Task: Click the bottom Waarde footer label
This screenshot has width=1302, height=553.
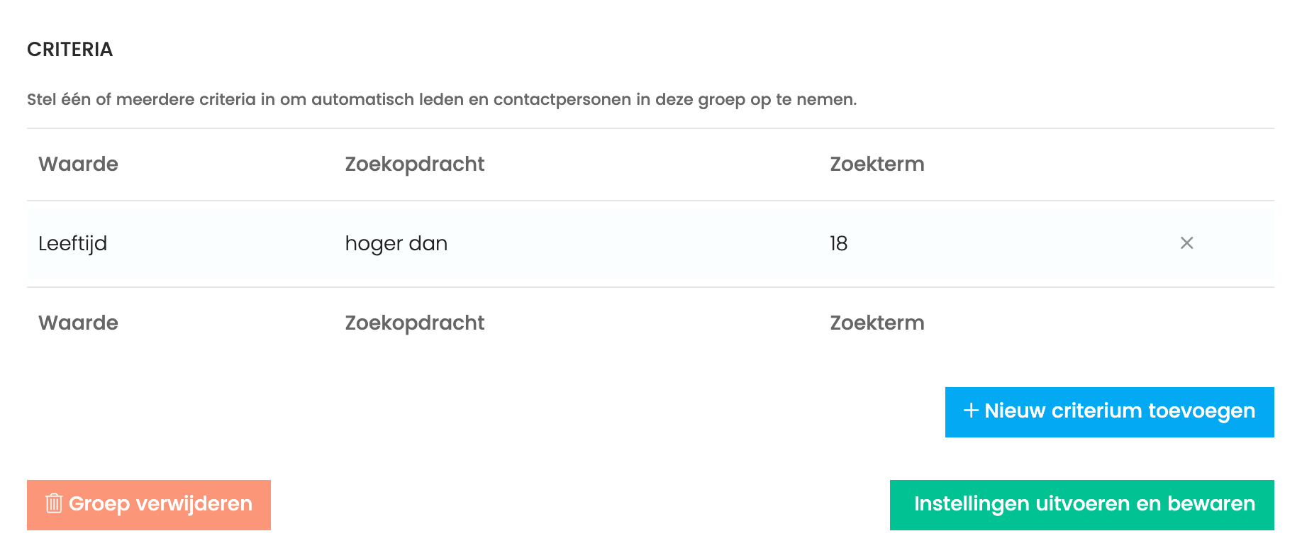Action: click(x=78, y=323)
